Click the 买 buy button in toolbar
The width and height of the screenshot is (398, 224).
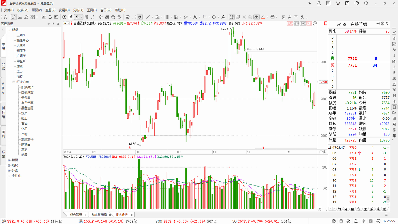283,17
